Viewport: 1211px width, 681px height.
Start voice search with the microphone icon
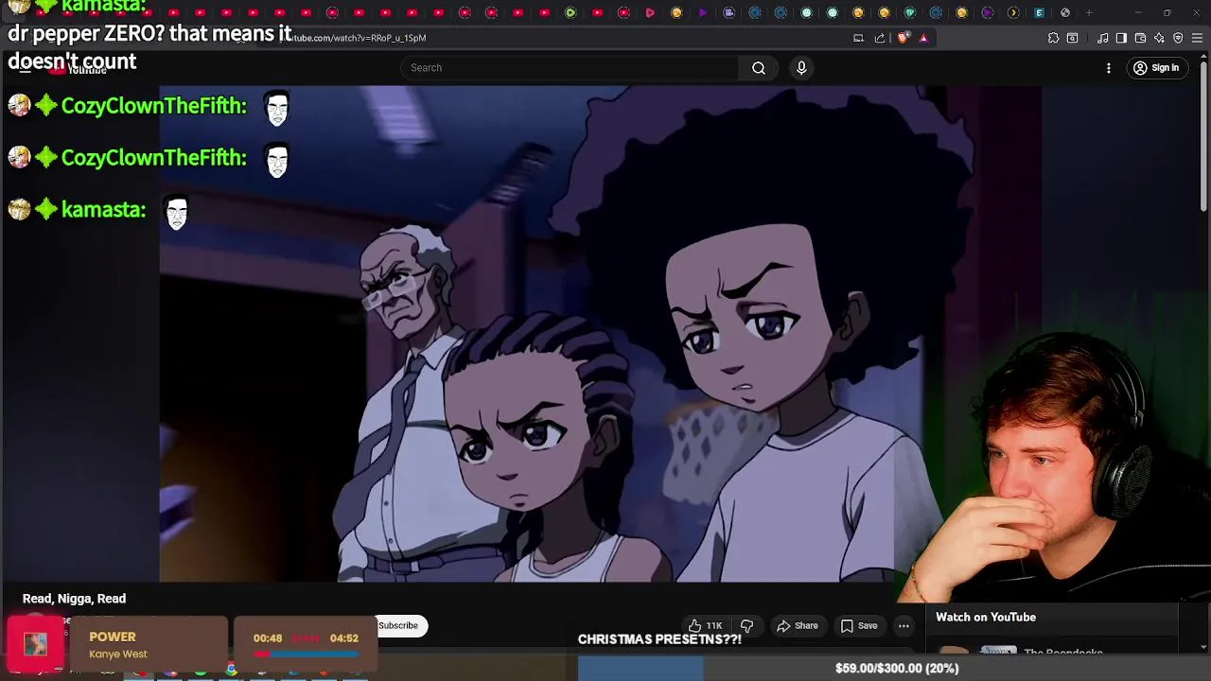pos(801,68)
